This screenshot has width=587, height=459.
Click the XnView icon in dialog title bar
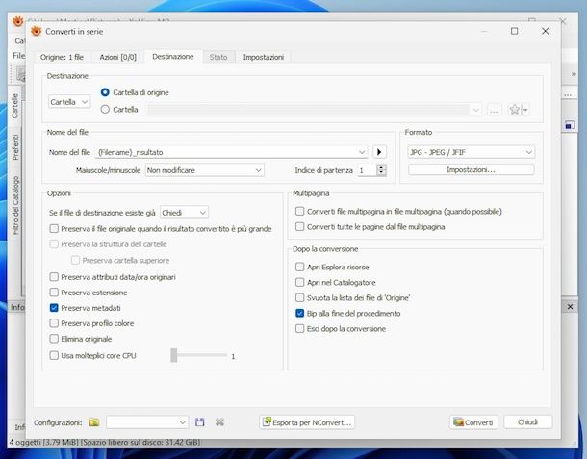pyautogui.click(x=36, y=31)
